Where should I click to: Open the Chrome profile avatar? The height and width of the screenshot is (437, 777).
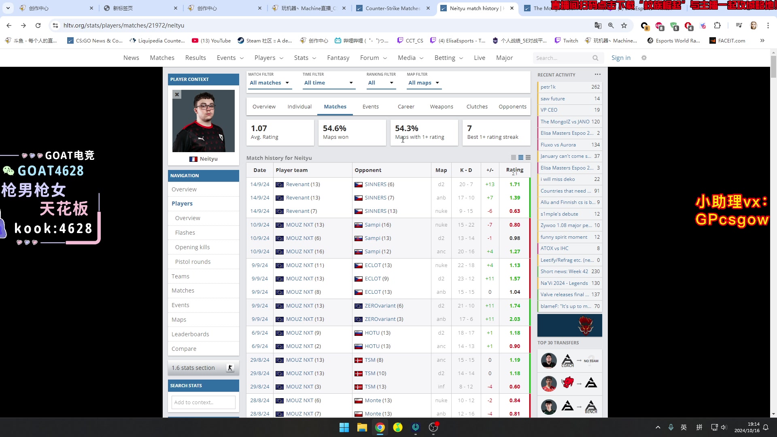(754, 25)
